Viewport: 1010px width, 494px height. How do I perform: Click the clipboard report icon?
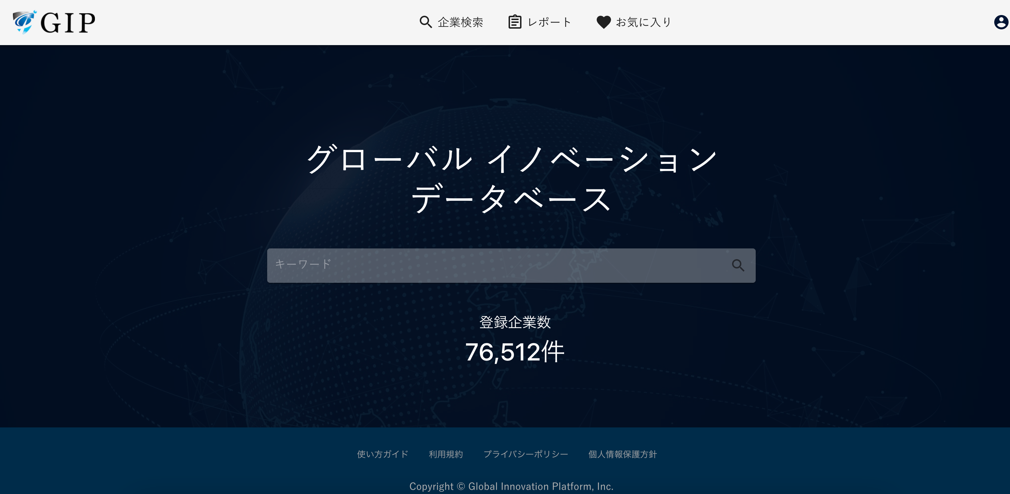pos(514,22)
